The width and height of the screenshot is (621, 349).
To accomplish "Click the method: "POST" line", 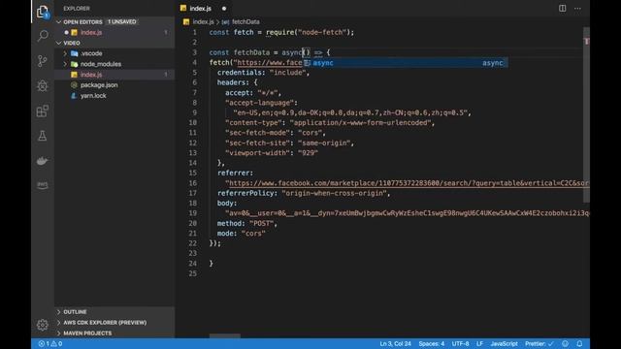I will pyautogui.click(x=247, y=224).
